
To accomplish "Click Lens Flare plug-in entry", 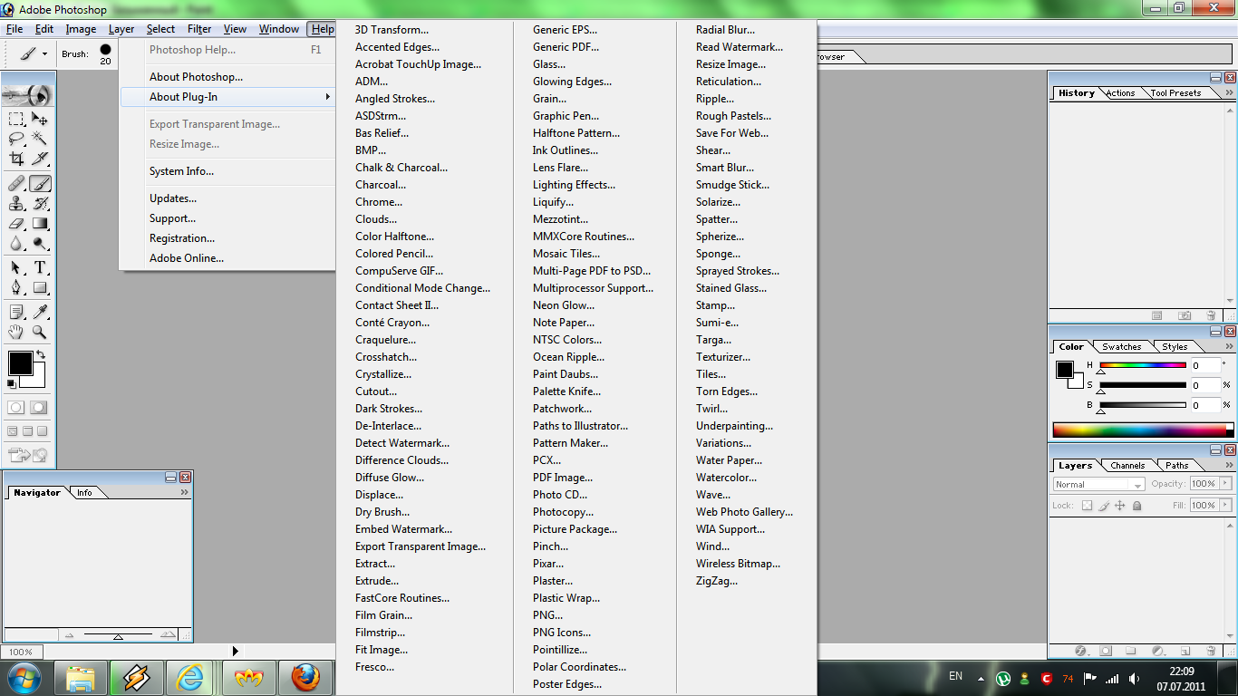I will click(560, 168).
